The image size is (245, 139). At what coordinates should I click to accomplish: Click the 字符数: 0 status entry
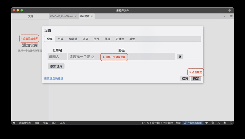(168, 123)
